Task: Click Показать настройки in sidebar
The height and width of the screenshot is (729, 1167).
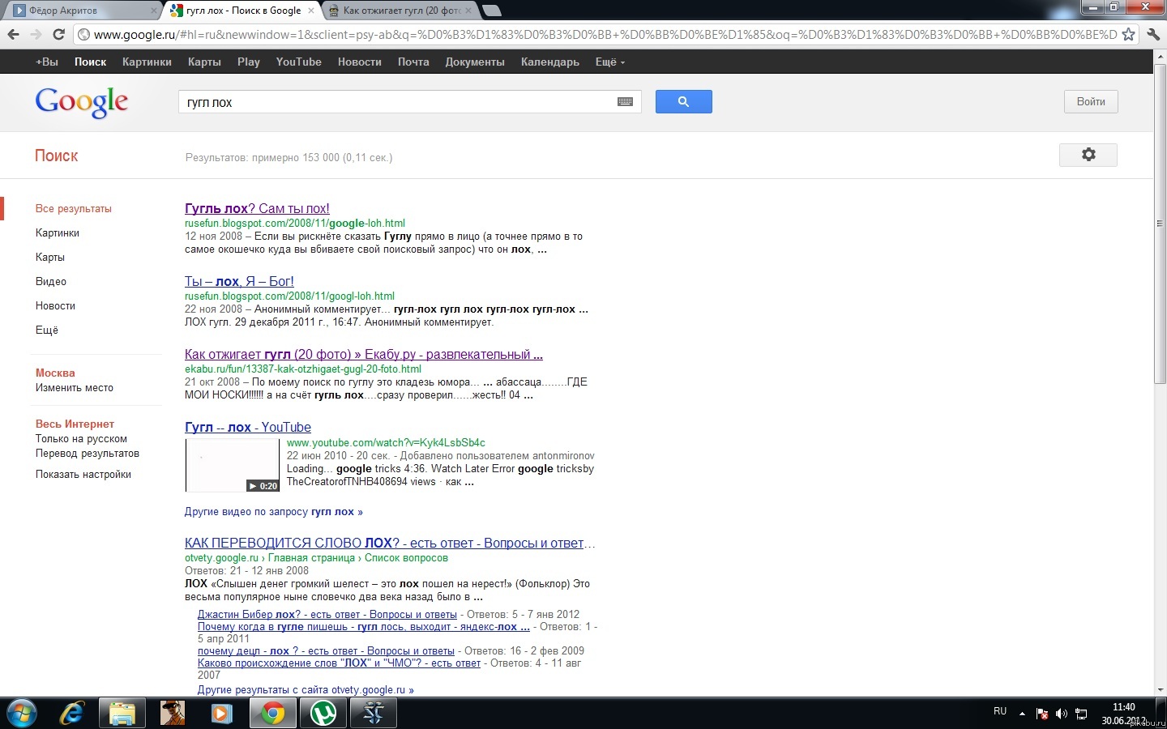Action: point(83,475)
